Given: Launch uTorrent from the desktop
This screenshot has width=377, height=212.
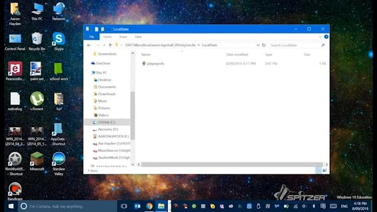Looking at the screenshot, I should (x=37, y=101).
